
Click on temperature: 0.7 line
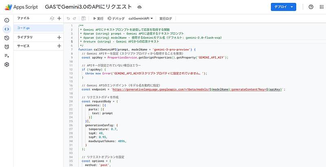104,129
